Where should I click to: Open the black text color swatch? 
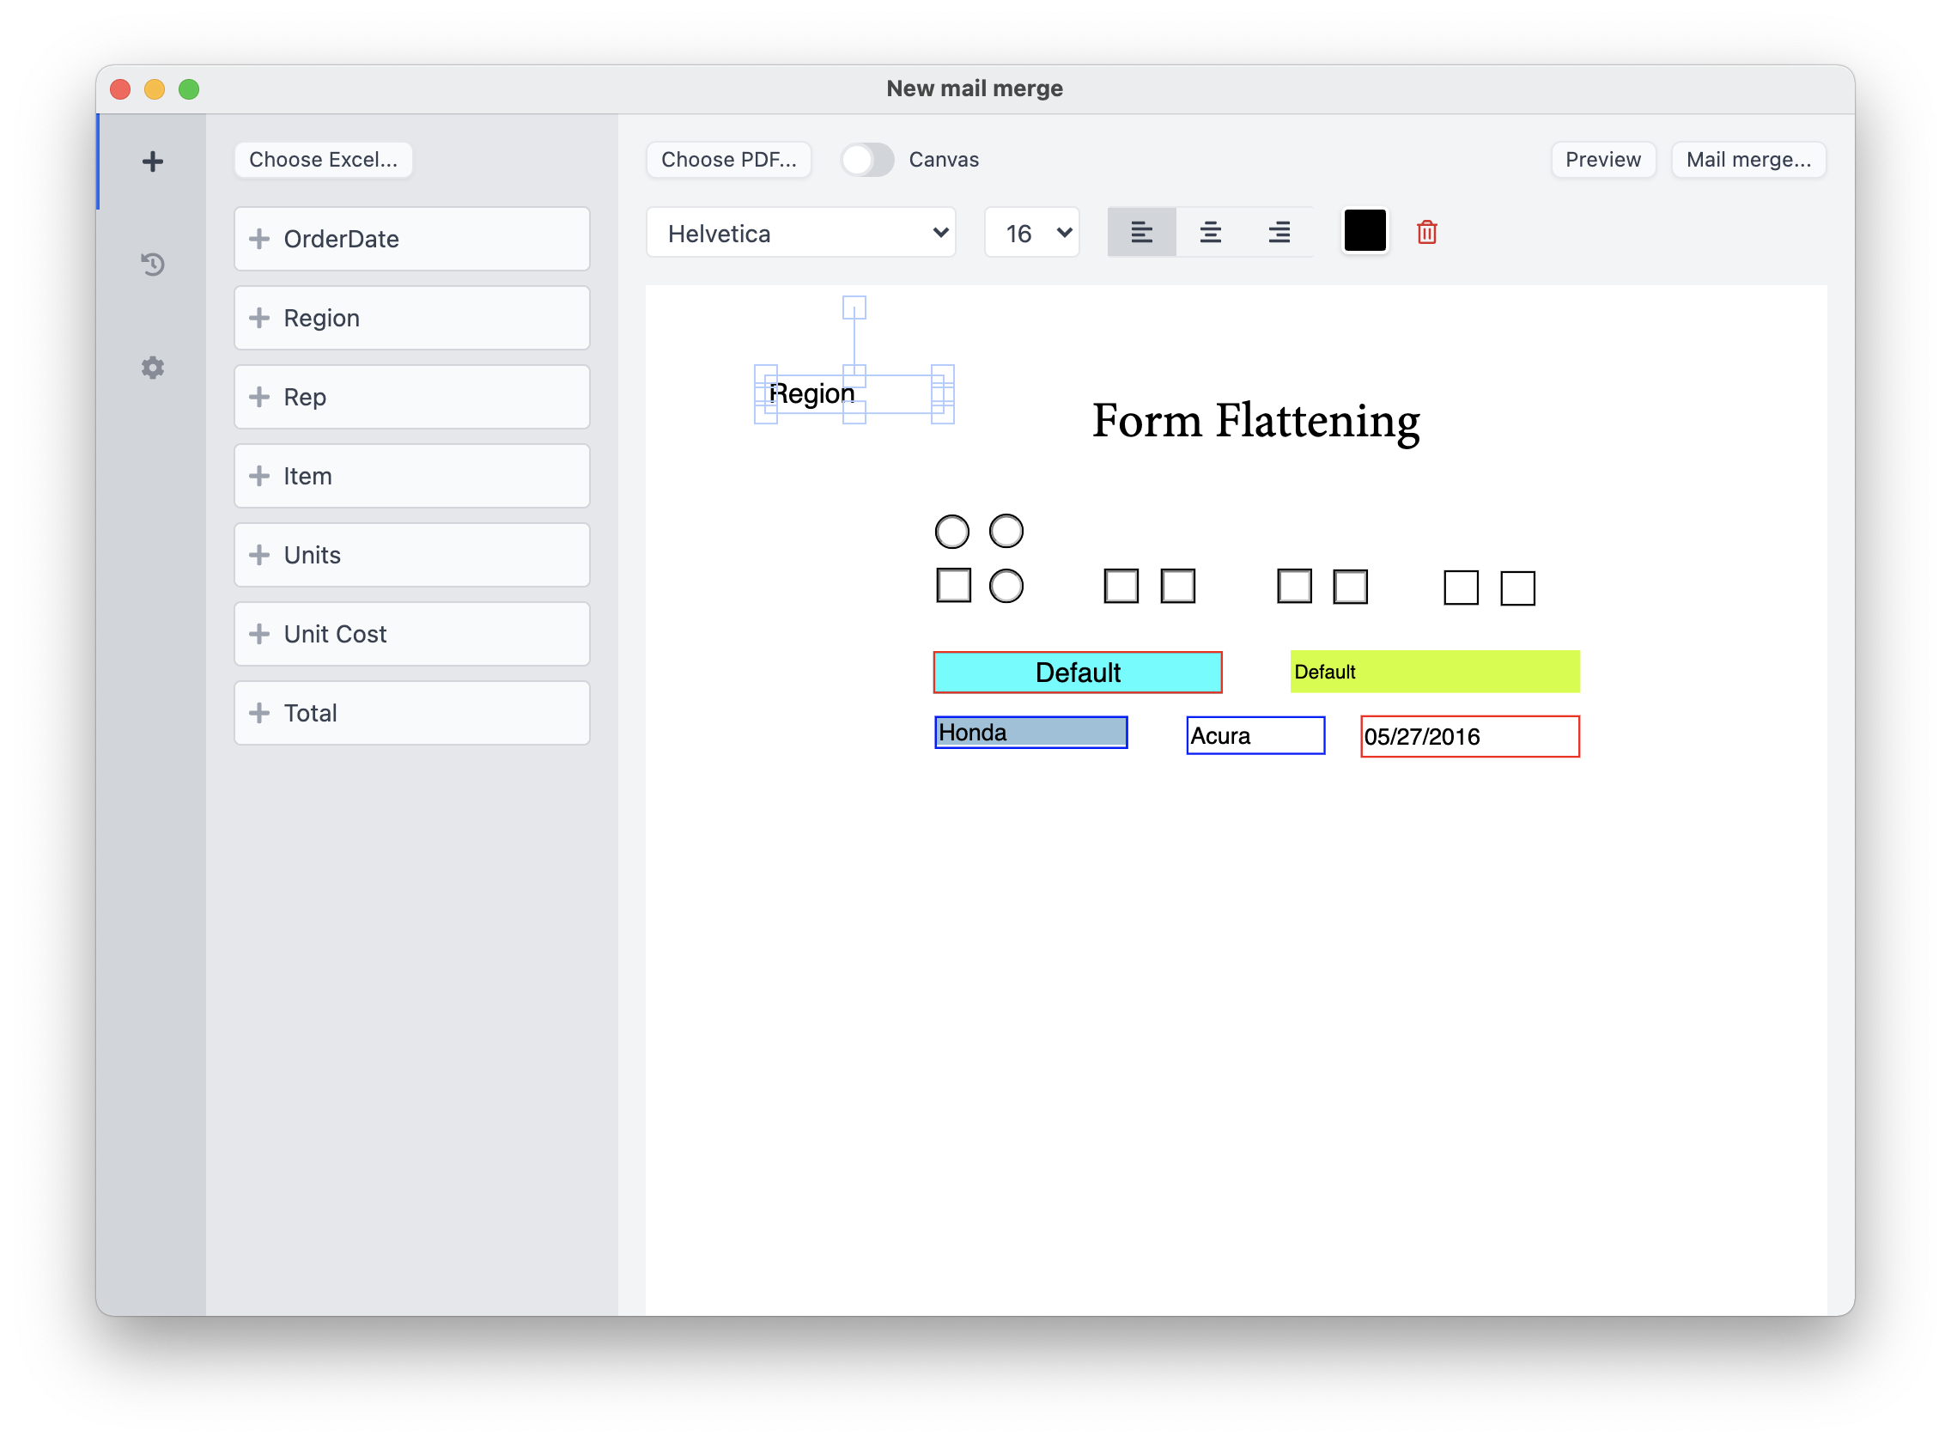(x=1365, y=231)
